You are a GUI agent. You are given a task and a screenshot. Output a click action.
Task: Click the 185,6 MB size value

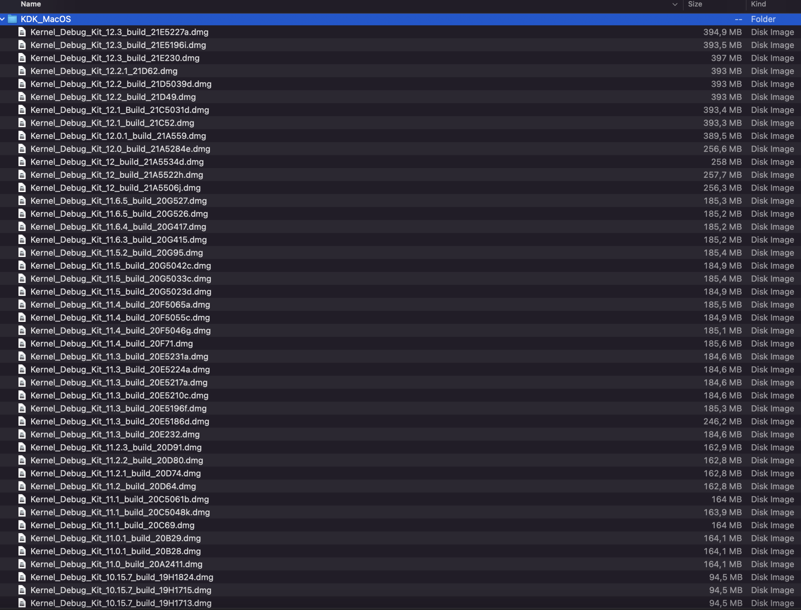click(x=722, y=344)
